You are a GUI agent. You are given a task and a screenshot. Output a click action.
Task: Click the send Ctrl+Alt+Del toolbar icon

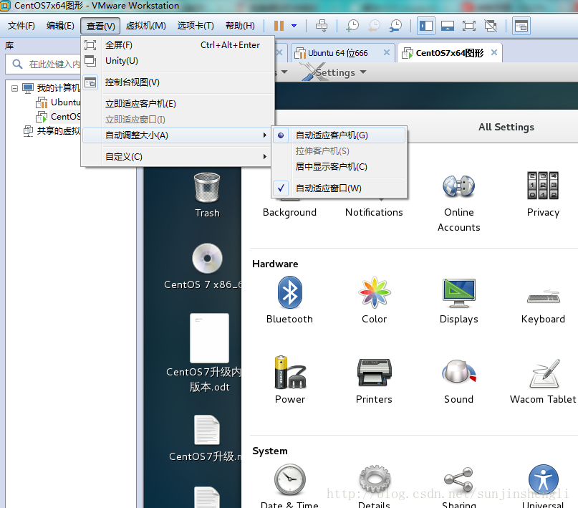point(322,26)
